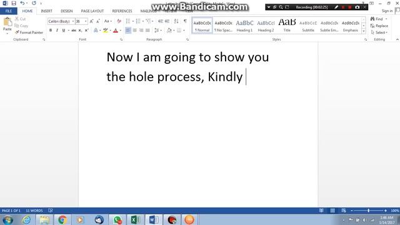This screenshot has width=400, height=225.
Task: Open the Borders dropdown
Action: pyautogui.click(x=184, y=31)
